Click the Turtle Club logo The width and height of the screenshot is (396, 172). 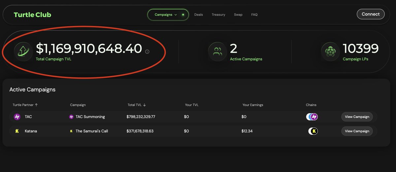click(x=32, y=15)
